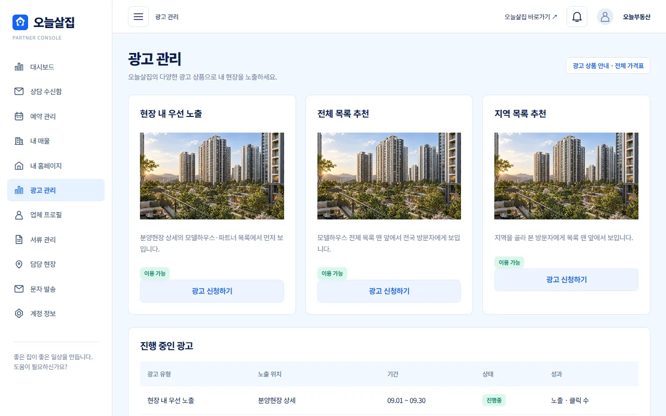
Task: Go to 대시보드 in the sidebar
Action: 56,67
